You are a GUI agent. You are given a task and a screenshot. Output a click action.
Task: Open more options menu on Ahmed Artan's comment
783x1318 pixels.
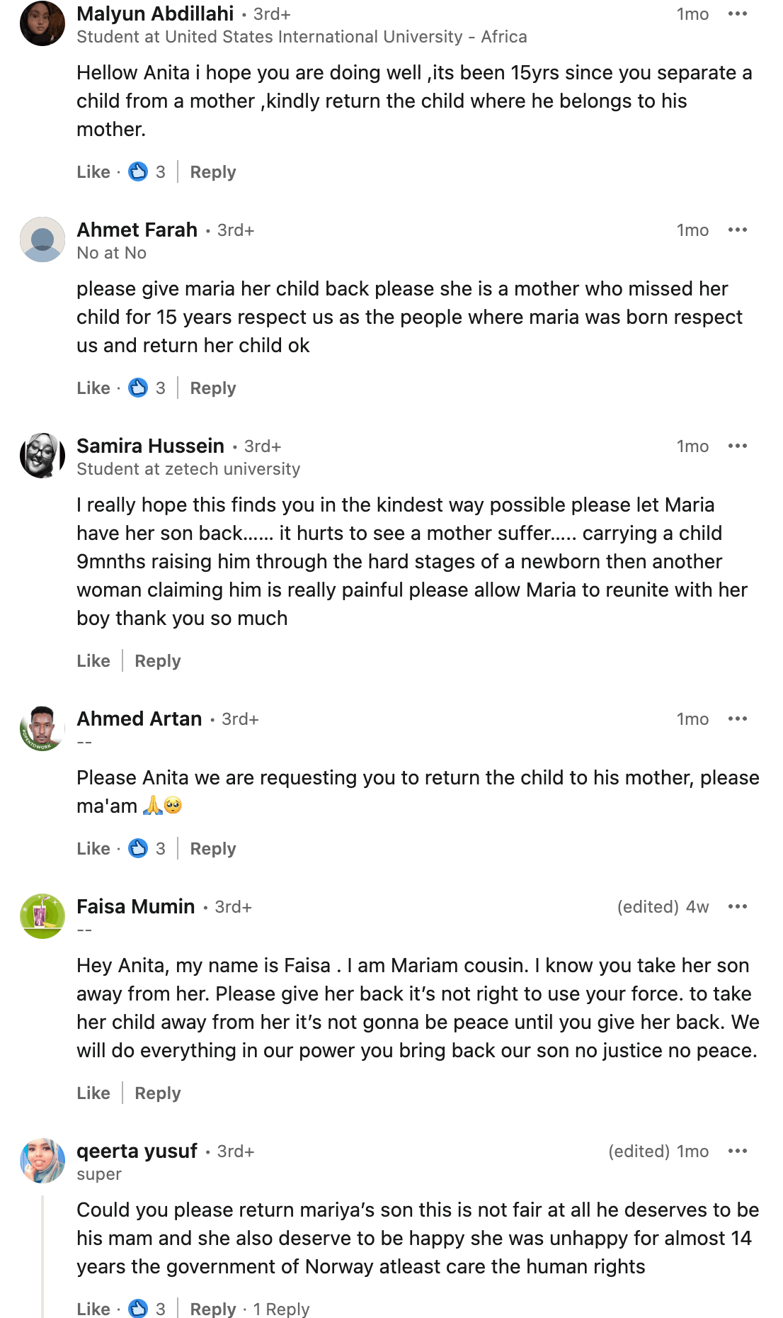coord(737,719)
